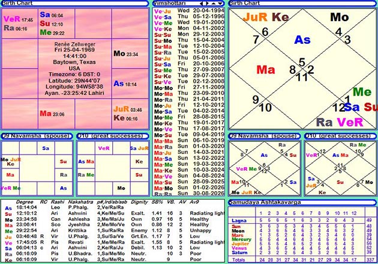Select the Ra-Ra dasha row

pos(189,194)
